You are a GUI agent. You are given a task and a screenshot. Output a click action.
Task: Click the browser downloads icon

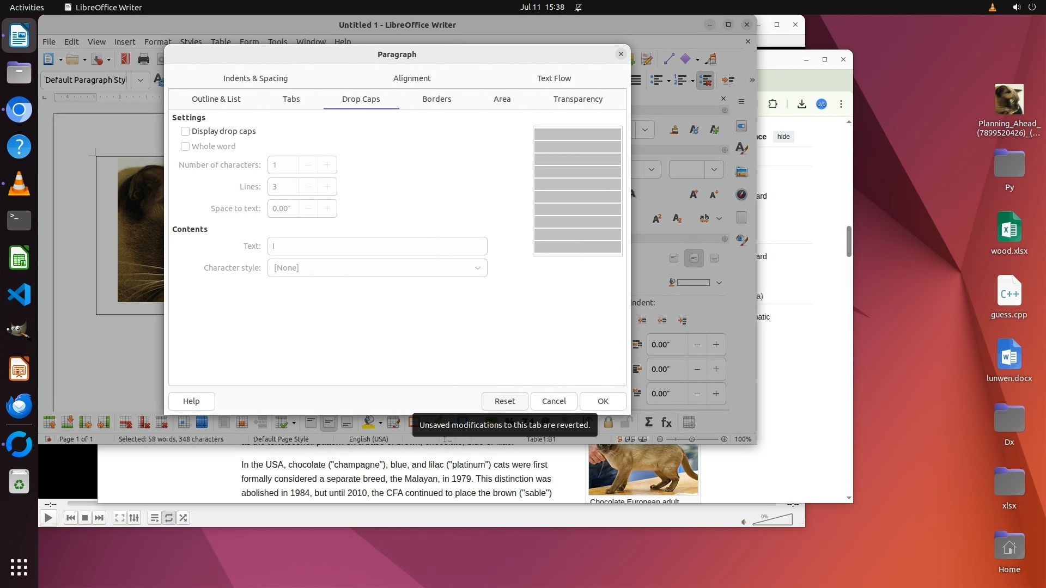[x=801, y=104]
